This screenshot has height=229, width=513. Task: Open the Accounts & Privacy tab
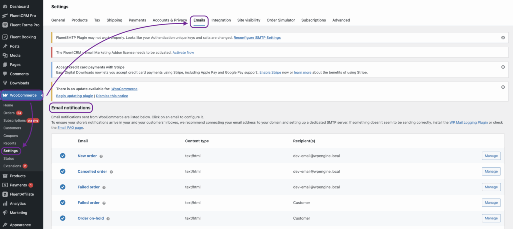(x=169, y=20)
